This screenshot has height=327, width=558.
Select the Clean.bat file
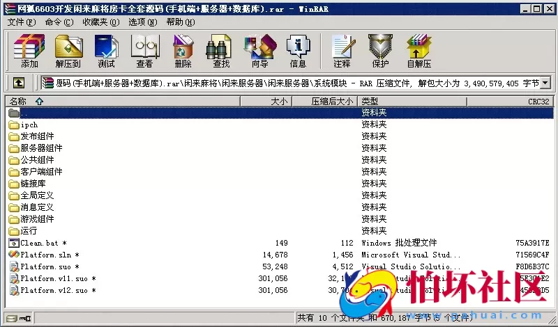38,243
